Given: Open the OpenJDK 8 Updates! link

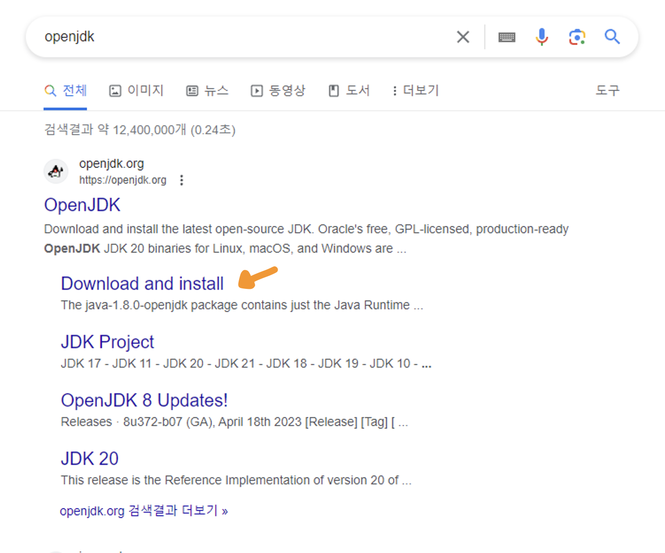Looking at the screenshot, I should 144,400.
